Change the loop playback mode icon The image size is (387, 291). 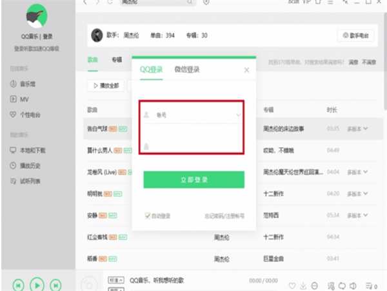(x=342, y=286)
